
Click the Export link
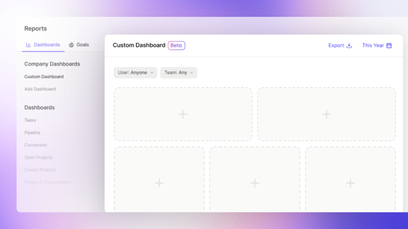(x=336, y=45)
